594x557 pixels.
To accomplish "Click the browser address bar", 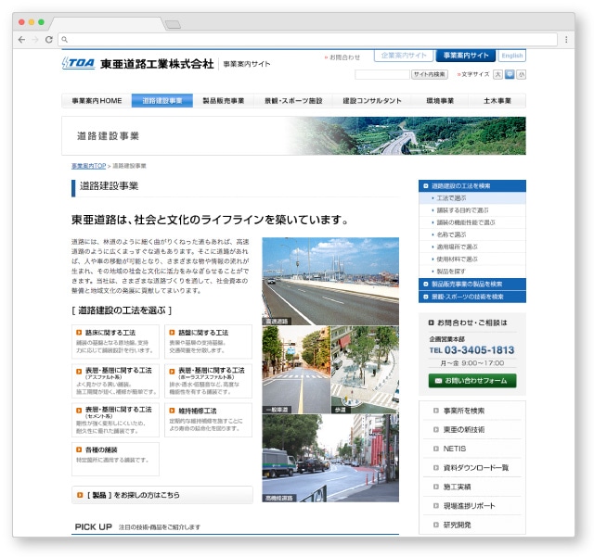I will 307,39.
